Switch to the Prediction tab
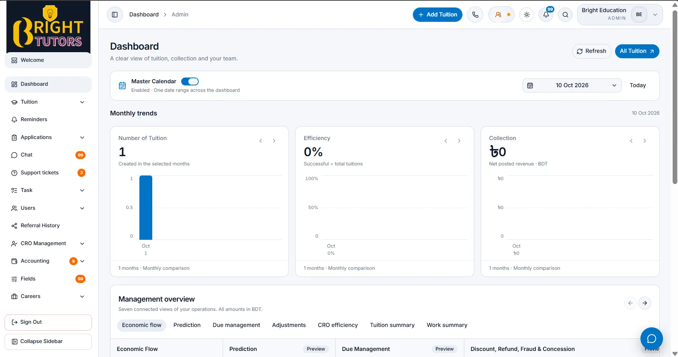The width and height of the screenshot is (678, 357). tap(187, 325)
